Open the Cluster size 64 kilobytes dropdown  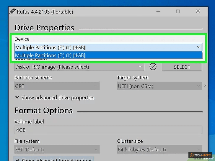[x=159, y=149]
